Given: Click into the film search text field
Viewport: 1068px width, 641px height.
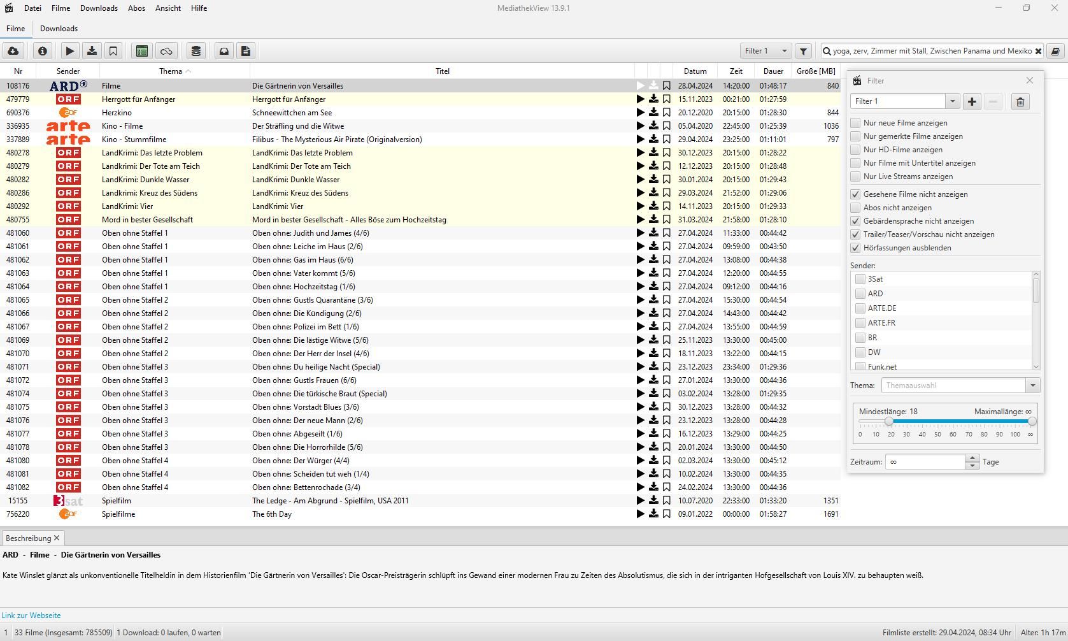Looking at the screenshot, I should click(x=932, y=51).
